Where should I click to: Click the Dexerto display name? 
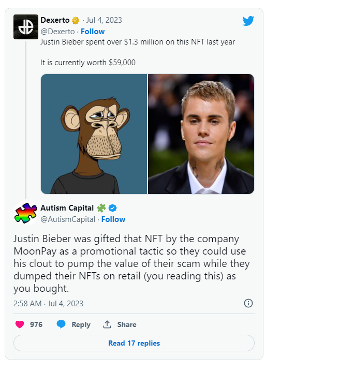point(55,21)
